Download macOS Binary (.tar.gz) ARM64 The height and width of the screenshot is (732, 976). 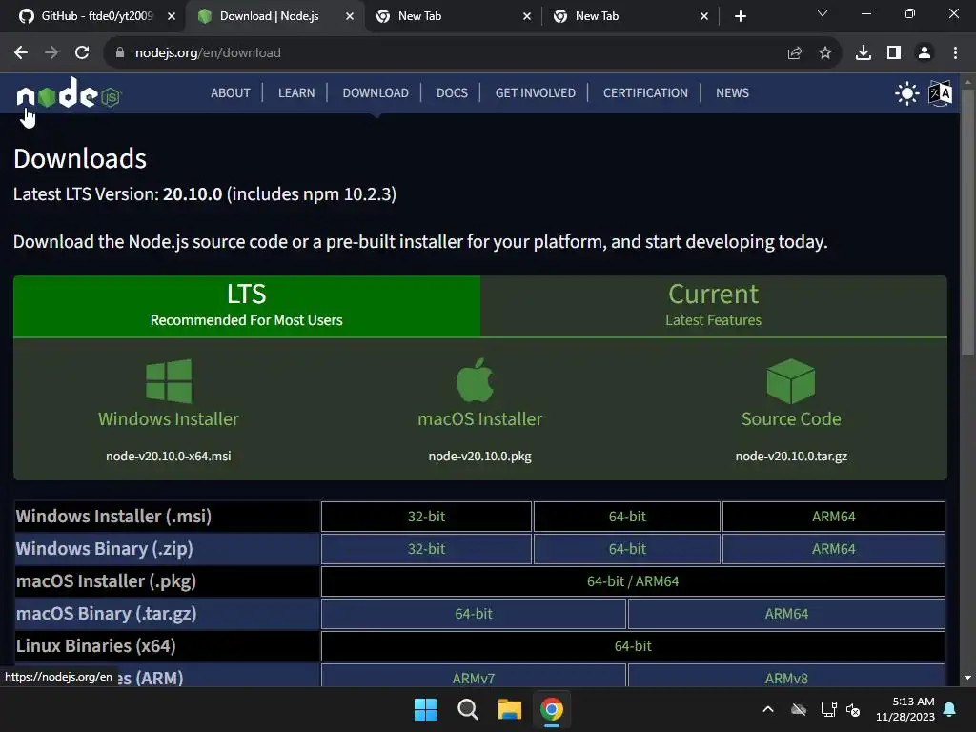pos(786,614)
